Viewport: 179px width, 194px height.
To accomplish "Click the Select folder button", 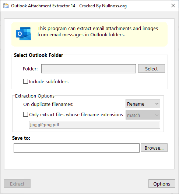I will tap(151, 69).
